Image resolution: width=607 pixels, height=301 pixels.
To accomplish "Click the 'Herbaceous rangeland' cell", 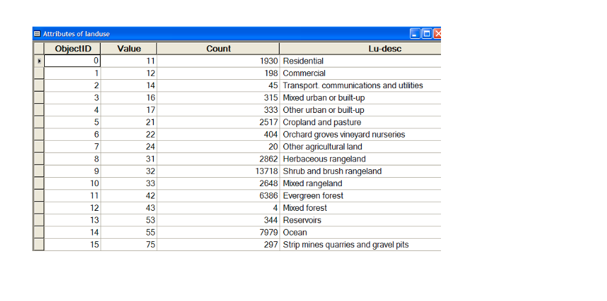I will [x=361, y=159].
